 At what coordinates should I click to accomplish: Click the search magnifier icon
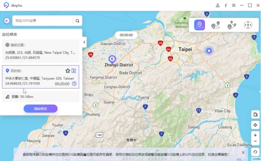(77, 21)
